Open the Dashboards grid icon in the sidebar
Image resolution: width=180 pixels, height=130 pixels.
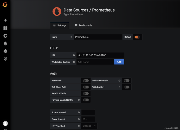coord(5,28)
